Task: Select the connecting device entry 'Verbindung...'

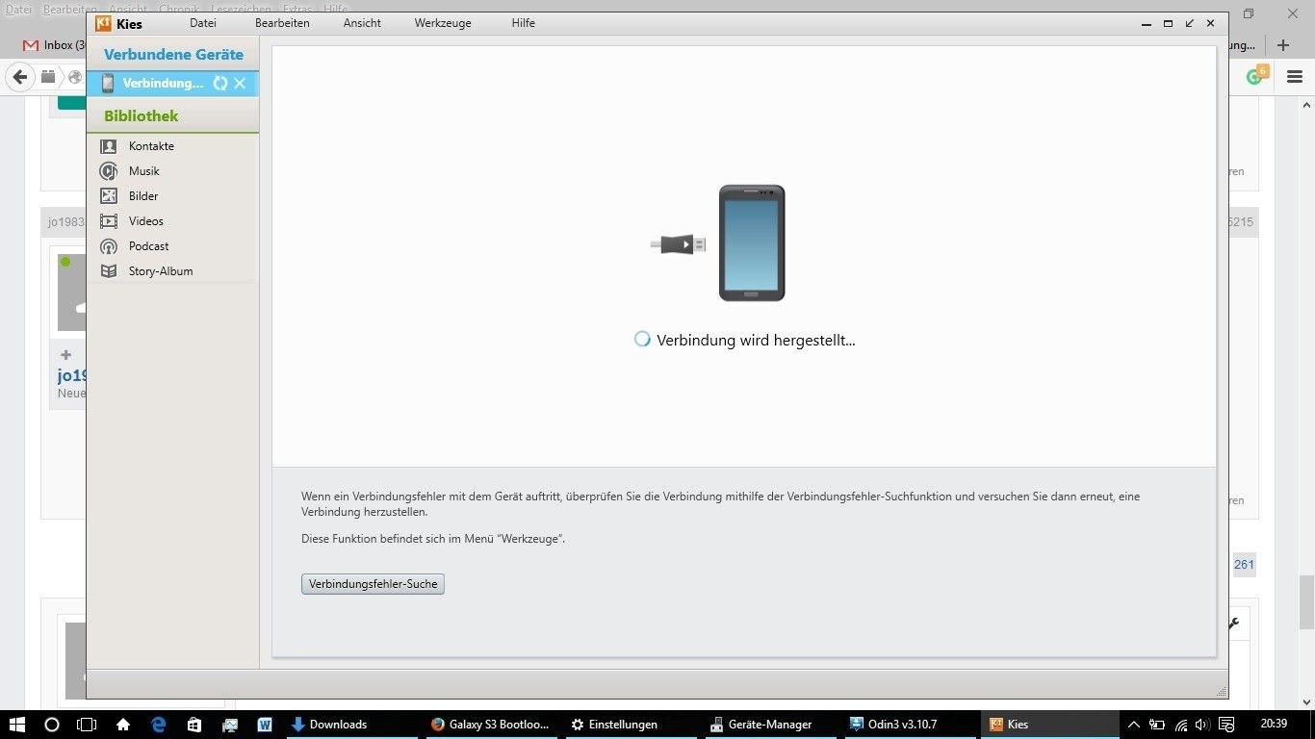Action: click(x=163, y=84)
